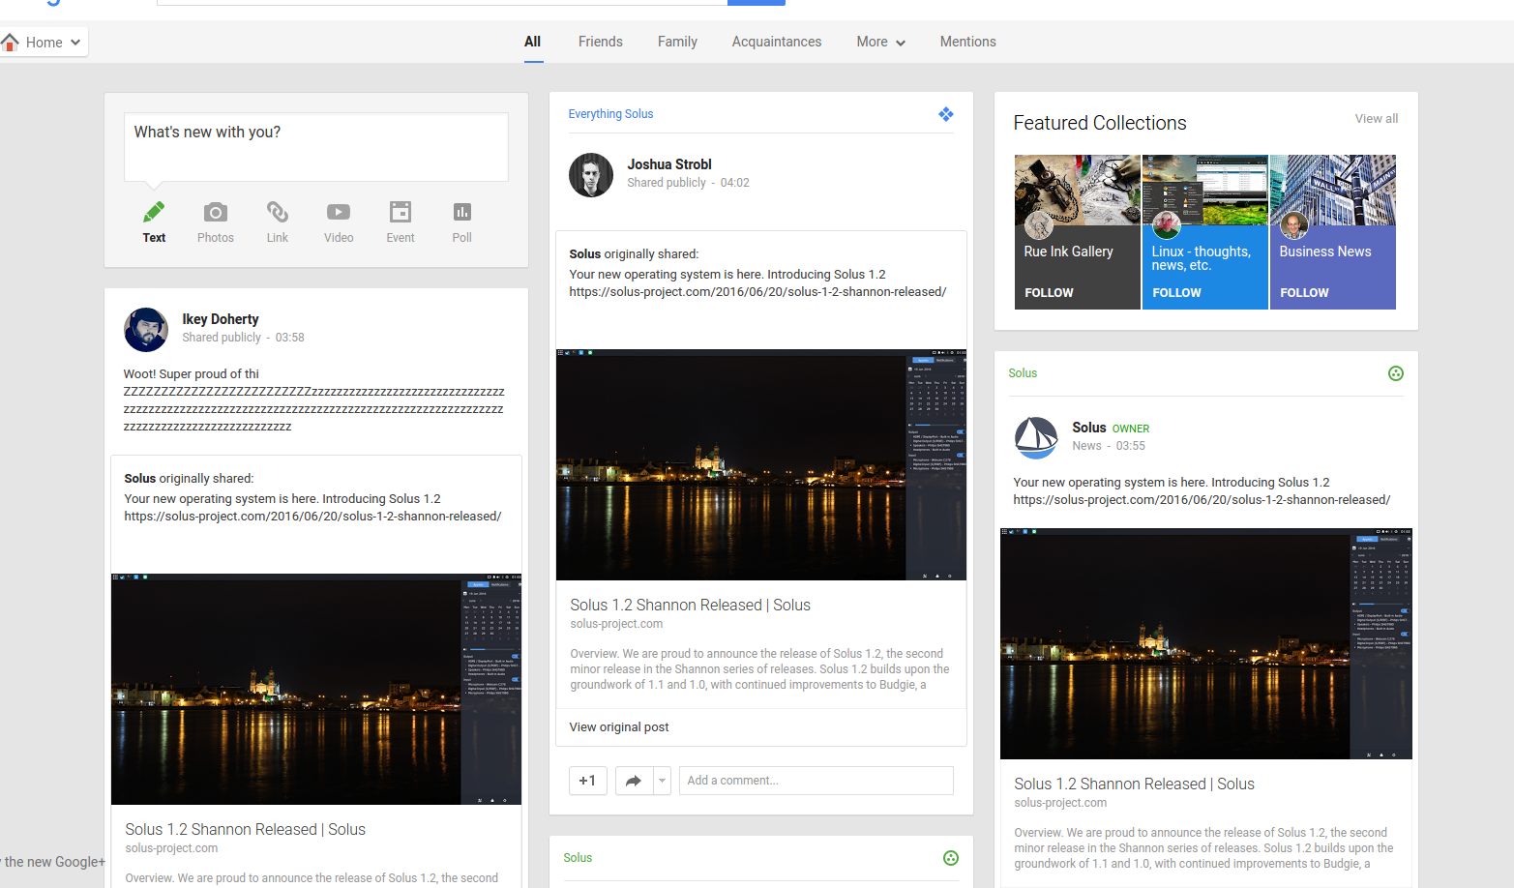Follow the Linux thoughts, news collection
Image resolution: width=1514 pixels, height=888 pixels.
(1176, 292)
